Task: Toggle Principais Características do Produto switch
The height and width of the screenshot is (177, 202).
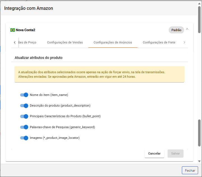Action: click(x=24, y=116)
